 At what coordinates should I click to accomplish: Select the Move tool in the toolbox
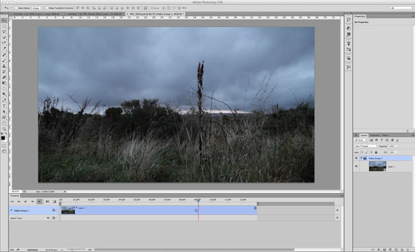pyautogui.click(x=4, y=20)
